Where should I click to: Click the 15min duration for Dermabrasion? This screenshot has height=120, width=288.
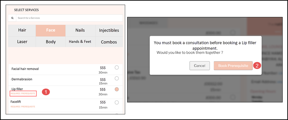point(103,83)
